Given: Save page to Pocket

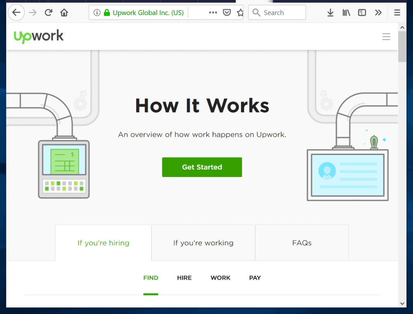Looking at the screenshot, I should coord(227,12).
